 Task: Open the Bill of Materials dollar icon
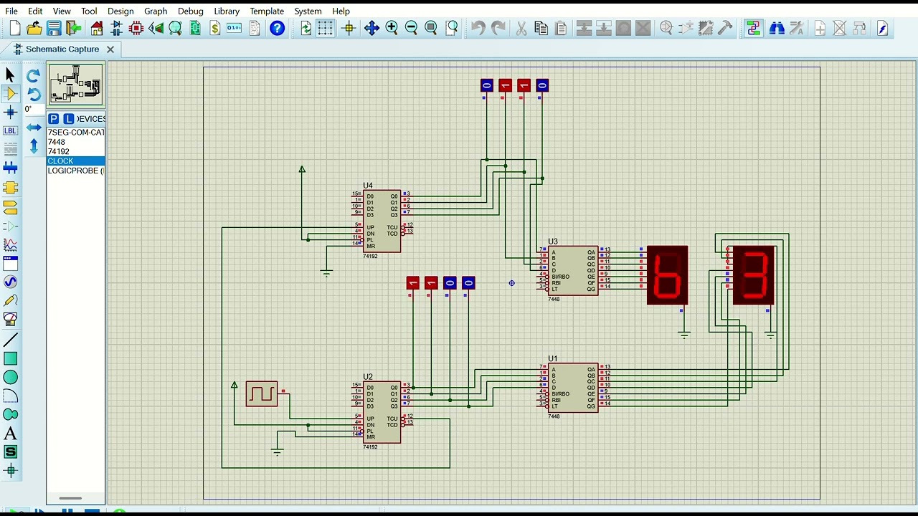215,28
